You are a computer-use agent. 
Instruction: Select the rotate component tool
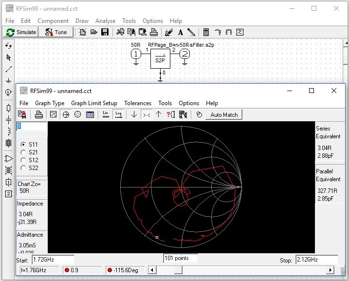pos(8,46)
